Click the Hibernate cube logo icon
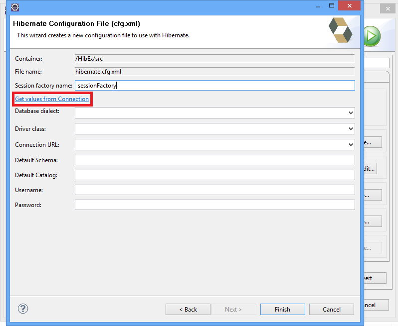 click(x=340, y=30)
